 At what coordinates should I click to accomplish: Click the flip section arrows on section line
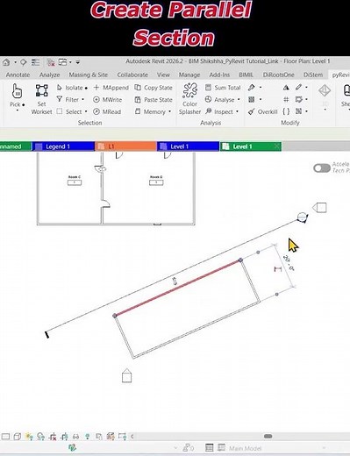pos(175,281)
